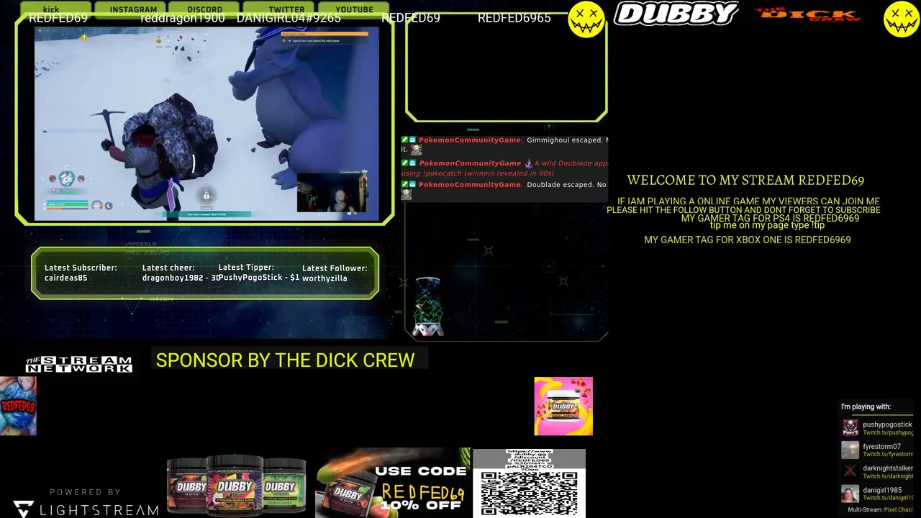Click the Latest Follower name worthyzilla
The image size is (921, 518).
coord(325,278)
